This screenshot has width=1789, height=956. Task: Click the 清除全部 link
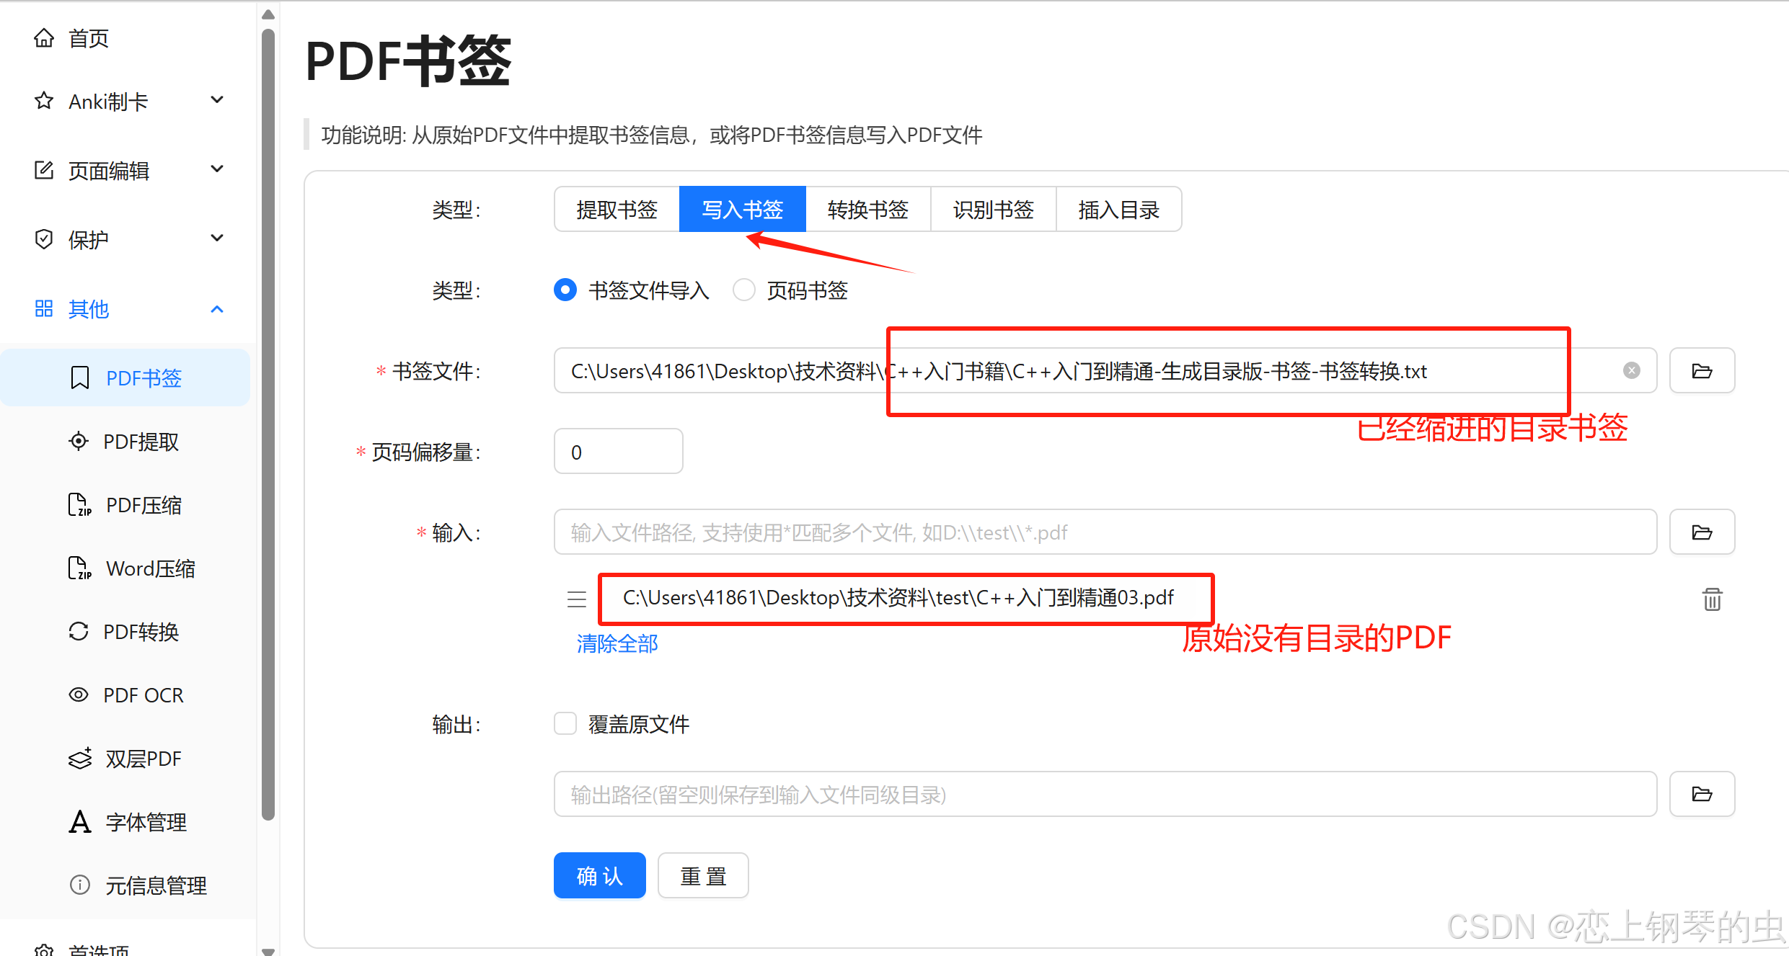tap(617, 643)
